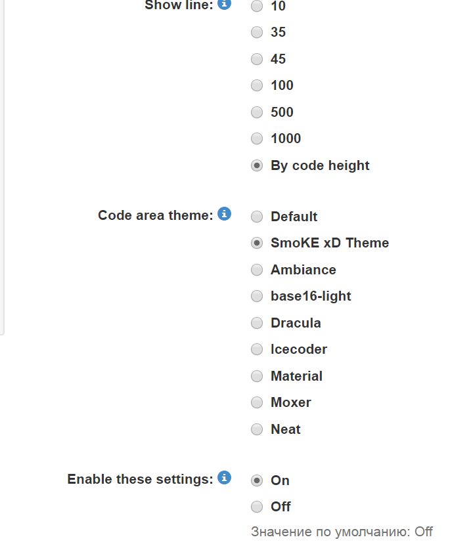Turn these settings On
This screenshot has height=552, width=450.
256,480
